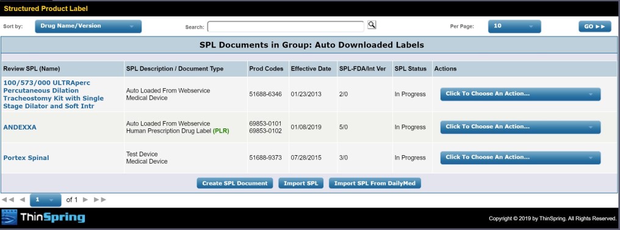Click Review SPL (Name) column header
Viewport: 620px width, 230px height.
coord(32,69)
